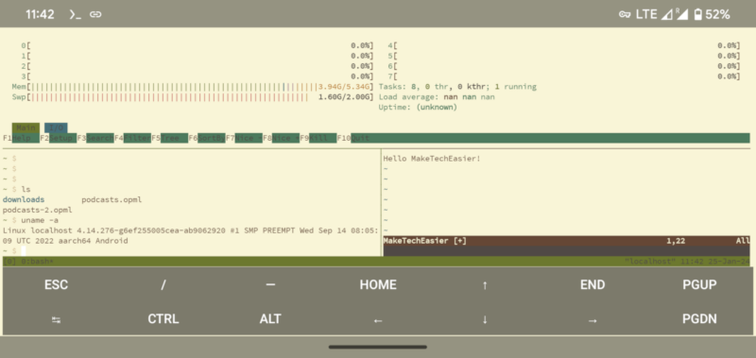Open htop F1 Help

point(21,138)
